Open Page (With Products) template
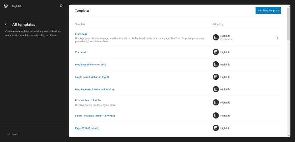 (87, 128)
